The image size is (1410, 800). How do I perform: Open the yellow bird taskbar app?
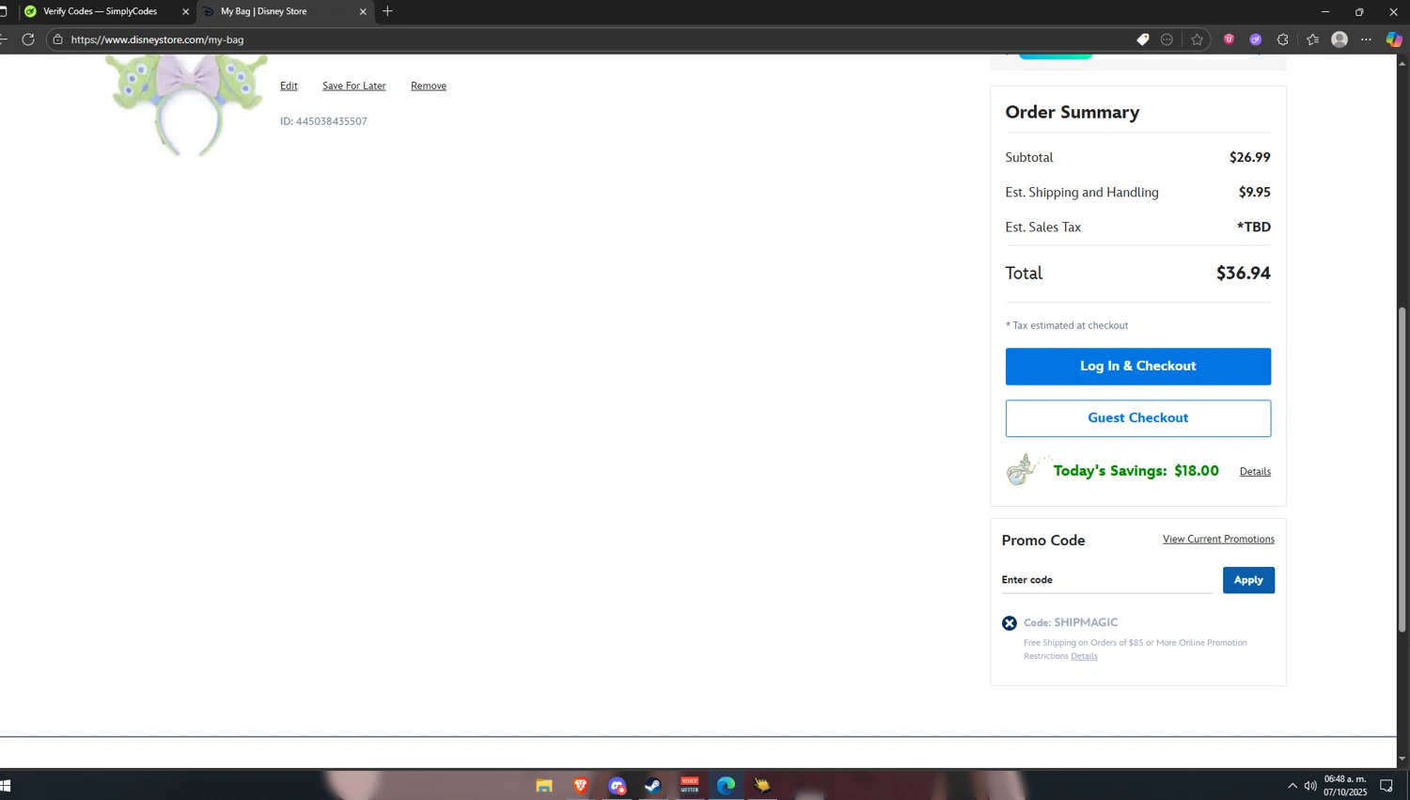coord(762,786)
